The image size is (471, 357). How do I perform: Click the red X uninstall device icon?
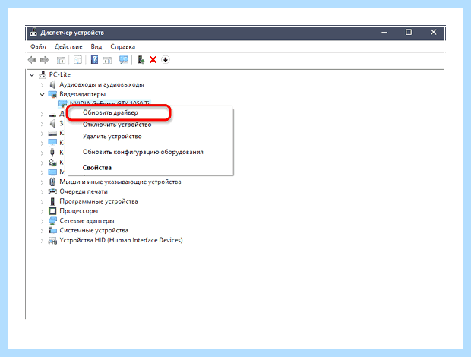153,60
